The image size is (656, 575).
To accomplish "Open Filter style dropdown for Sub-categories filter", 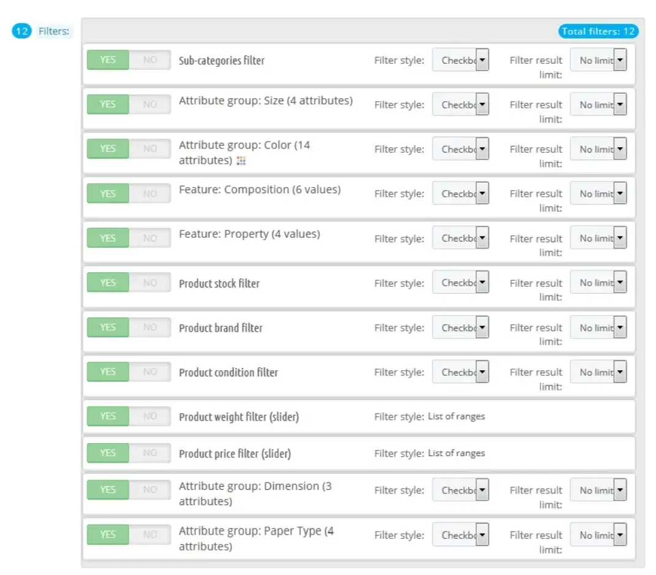I will (461, 59).
